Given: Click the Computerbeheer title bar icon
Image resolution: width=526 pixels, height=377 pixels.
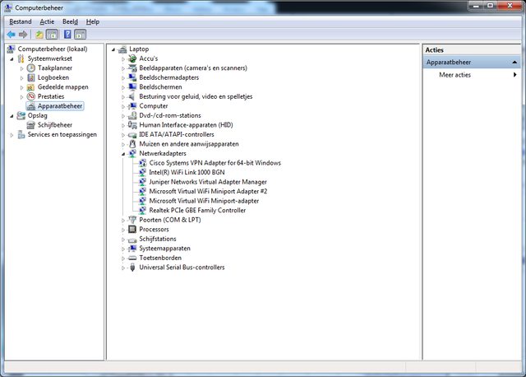Looking at the screenshot, I should 8,7.
